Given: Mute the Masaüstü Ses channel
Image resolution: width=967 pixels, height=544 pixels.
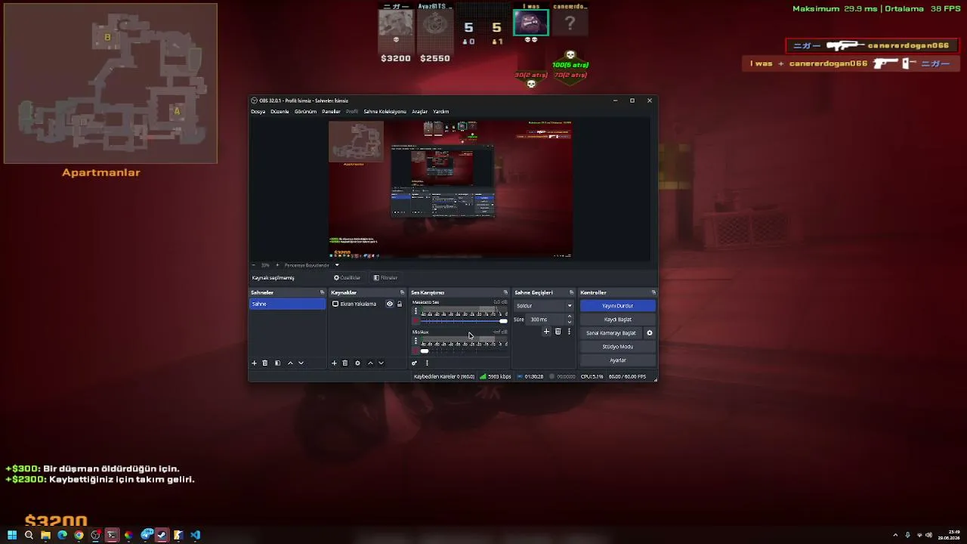Looking at the screenshot, I should [x=416, y=321].
